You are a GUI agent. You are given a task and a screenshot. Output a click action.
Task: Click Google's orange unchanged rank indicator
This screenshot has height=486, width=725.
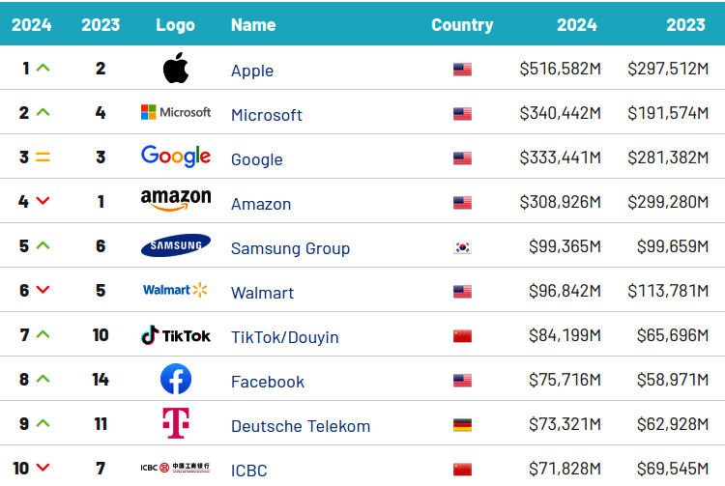[x=43, y=157]
